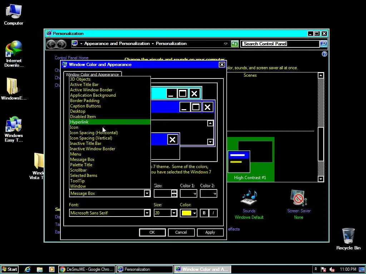Open the WindowsE... folder on the desktop
The width and height of the screenshot is (366, 274).
tap(14, 89)
